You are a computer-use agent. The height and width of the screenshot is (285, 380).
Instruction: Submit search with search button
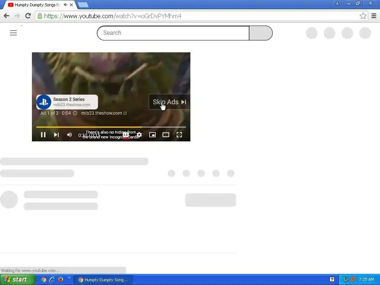pos(261,33)
